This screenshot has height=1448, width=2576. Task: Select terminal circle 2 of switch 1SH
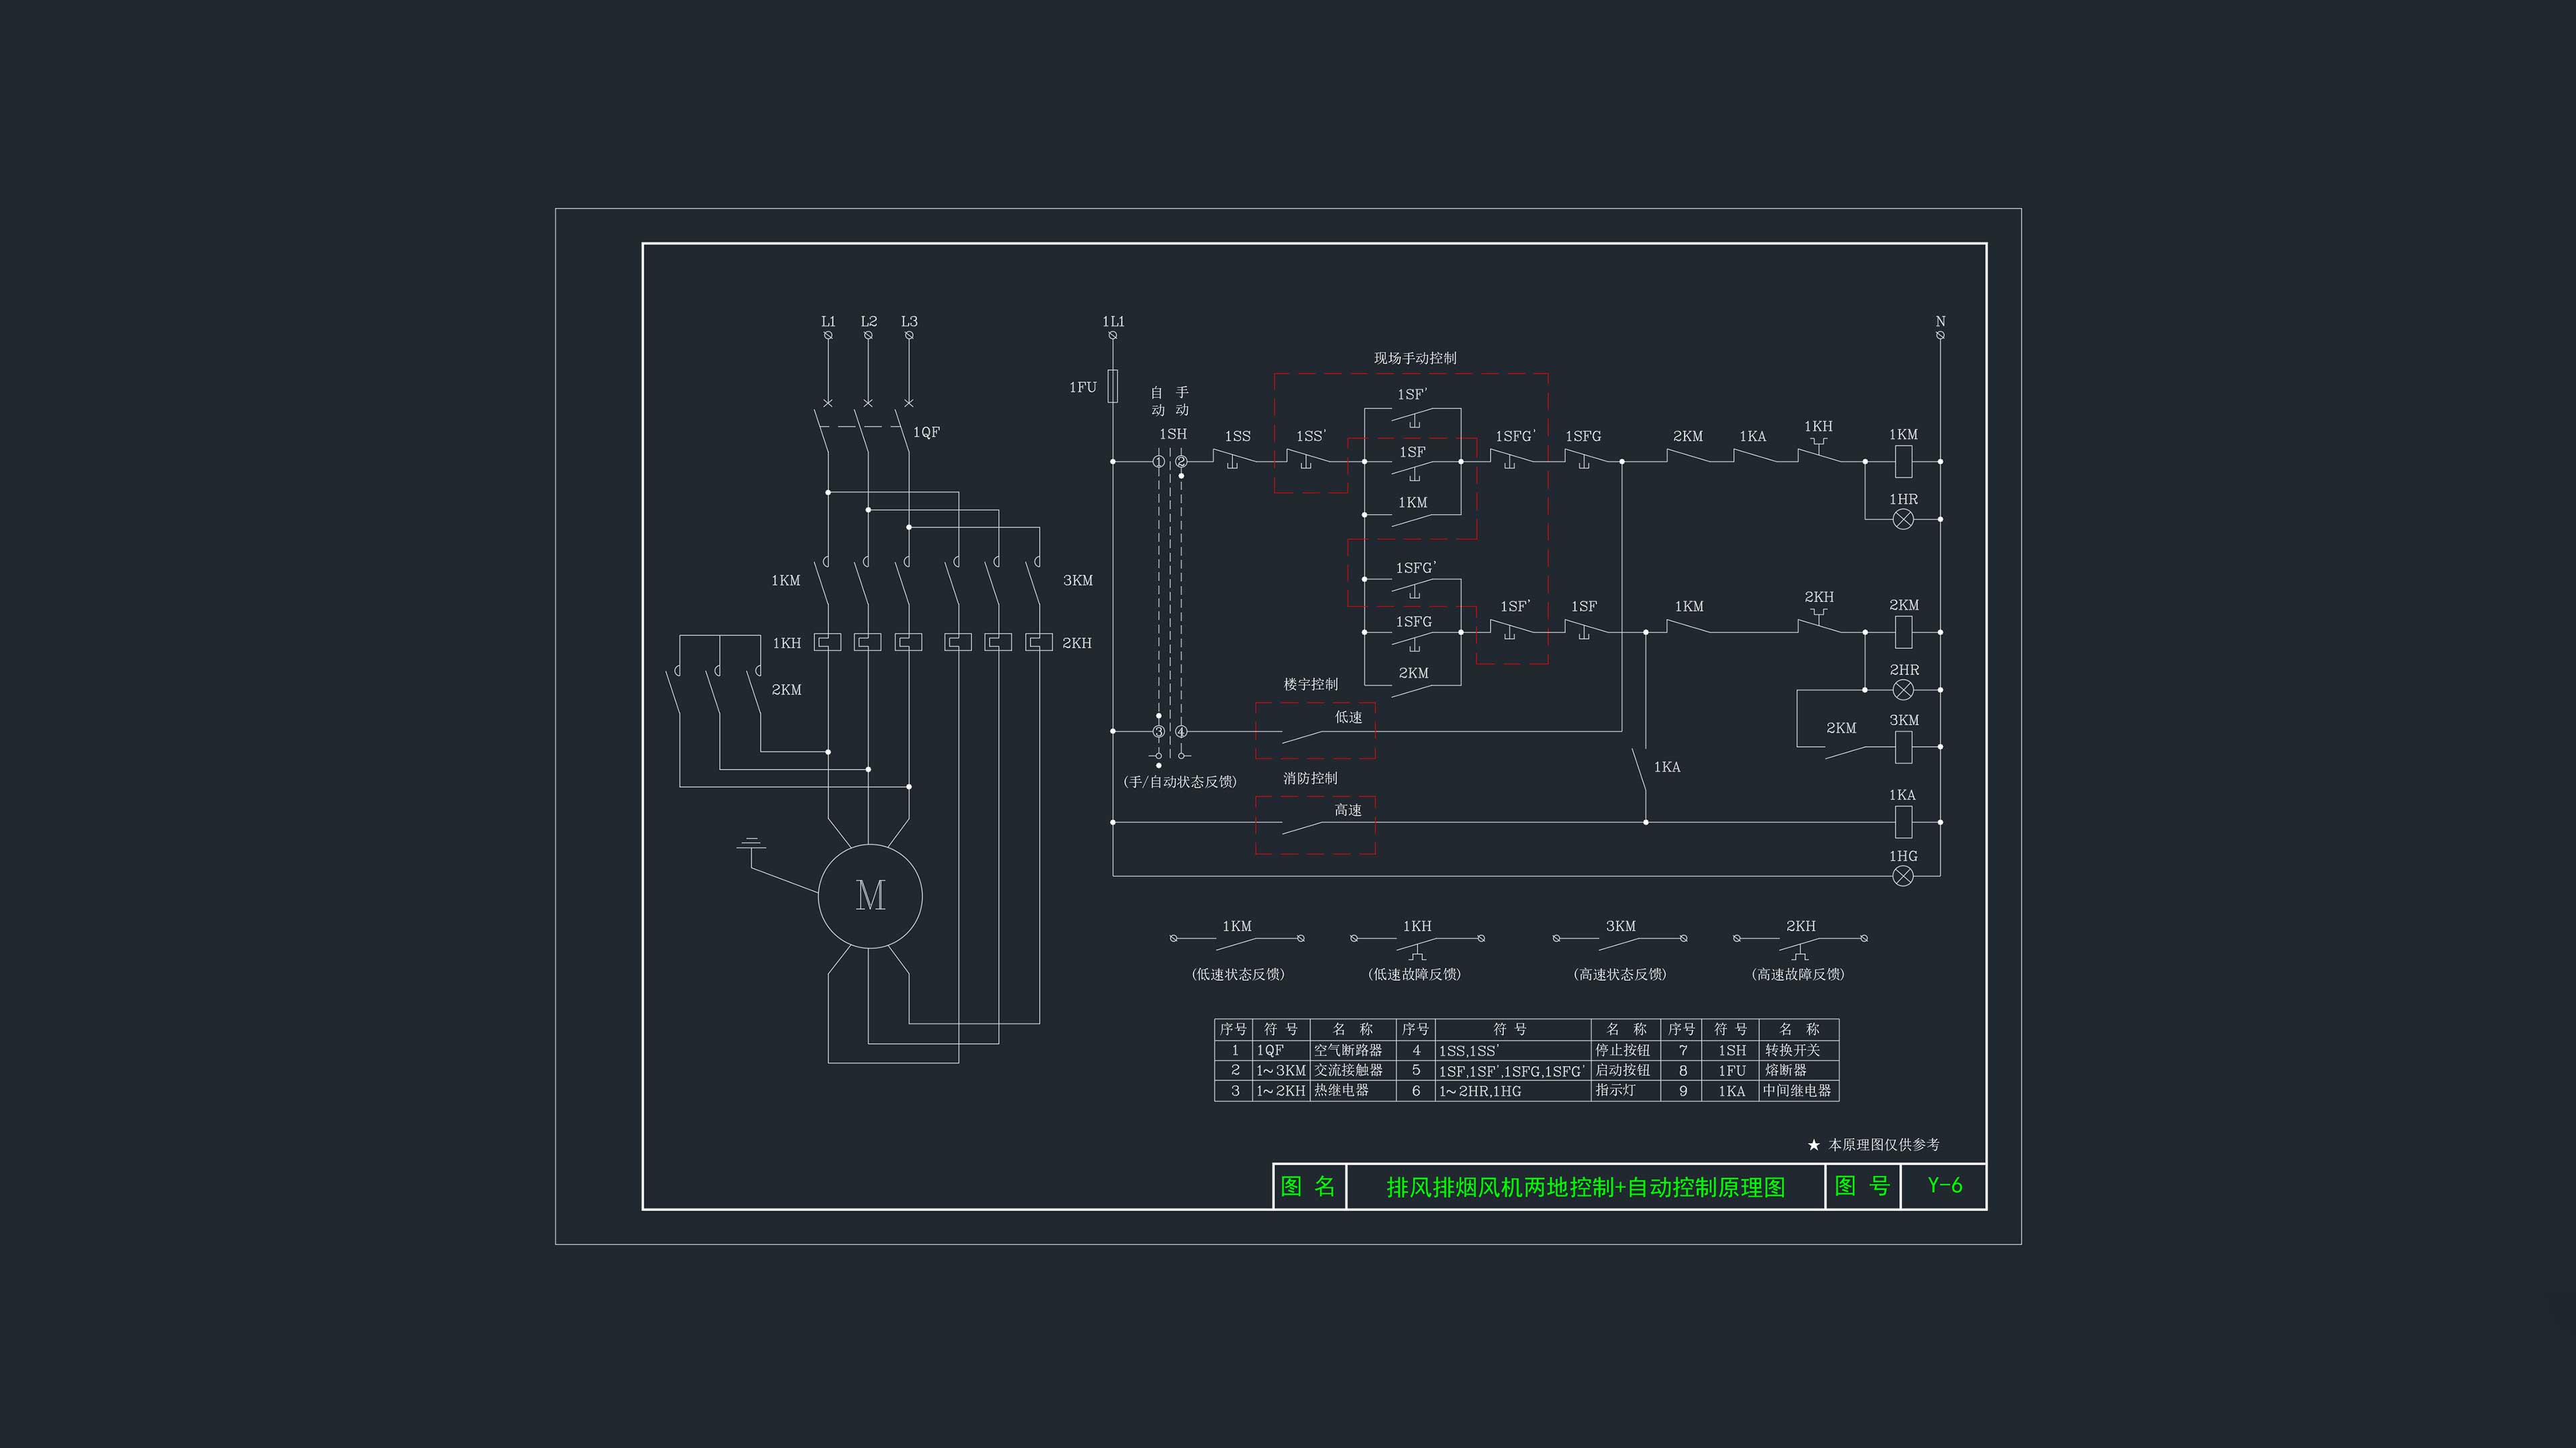pos(1181,461)
